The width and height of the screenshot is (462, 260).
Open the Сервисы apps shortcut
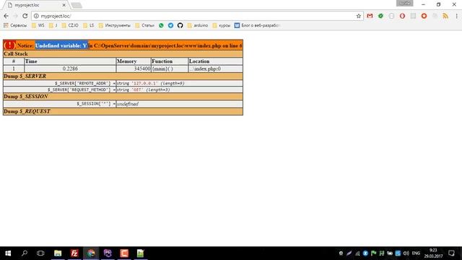click(14, 25)
